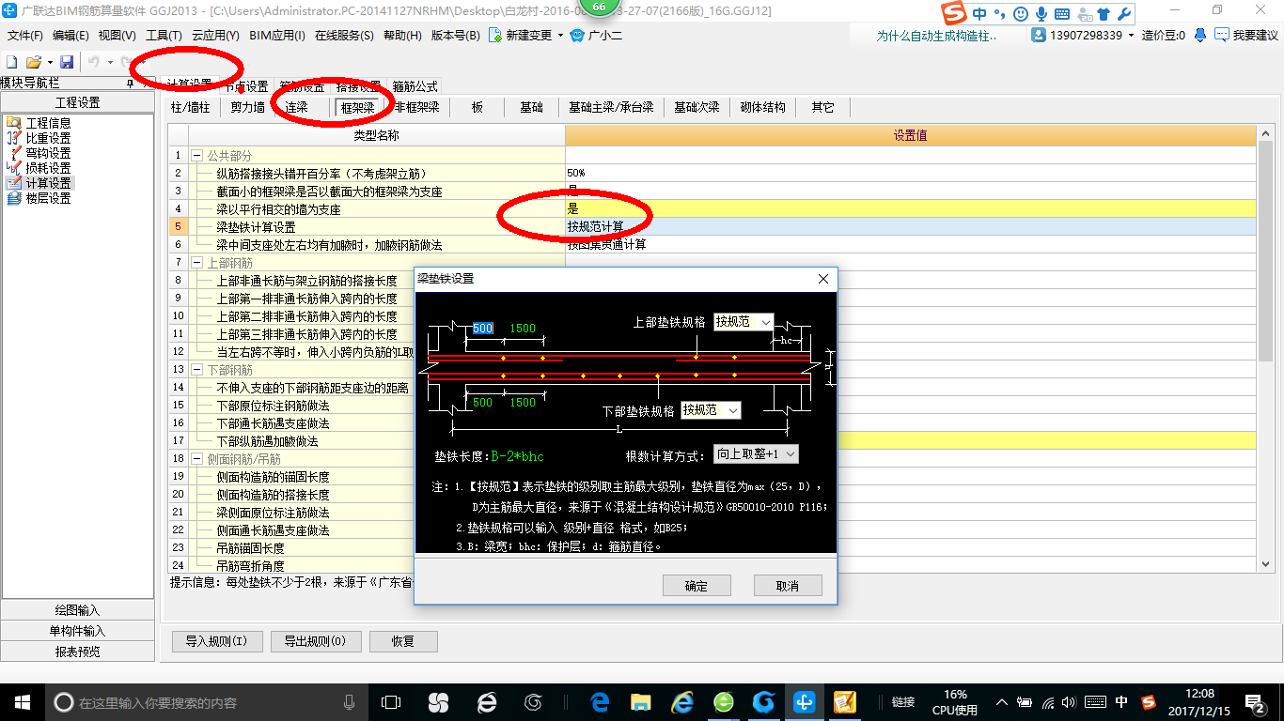Open the 在线服务(S) menu

pos(344,36)
